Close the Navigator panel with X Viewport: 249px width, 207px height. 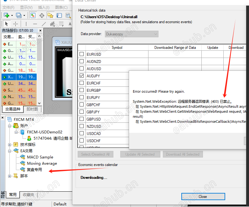[x=3, y=118]
